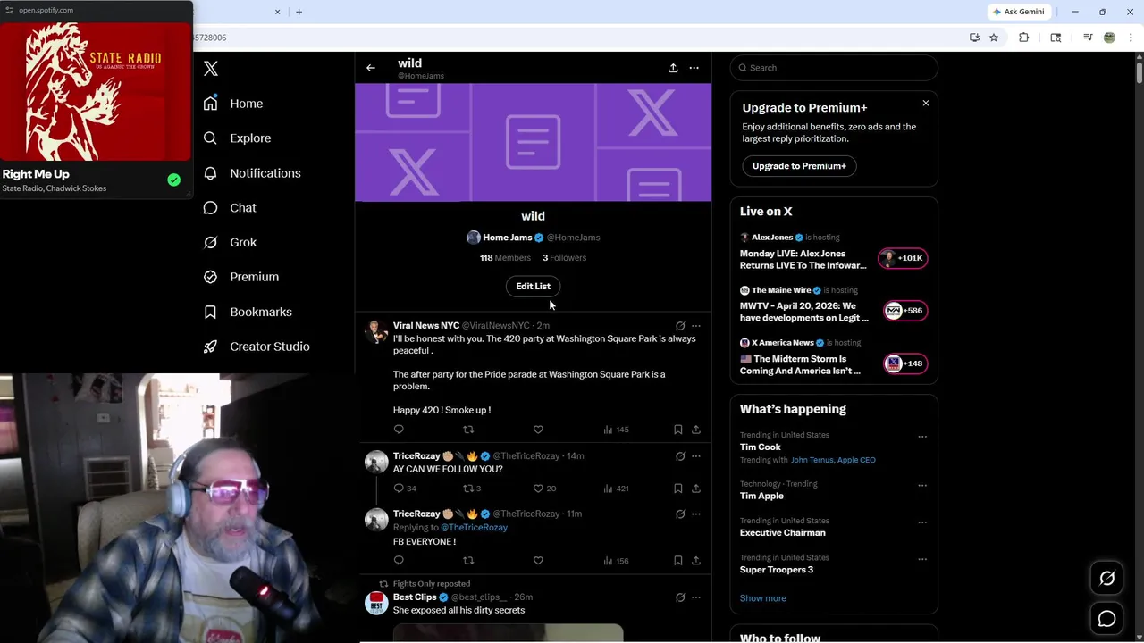Viewport: 1144px width, 643px height.
Task: Open floating chat messages button
Action: pyautogui.click(x=1106, y=618)
